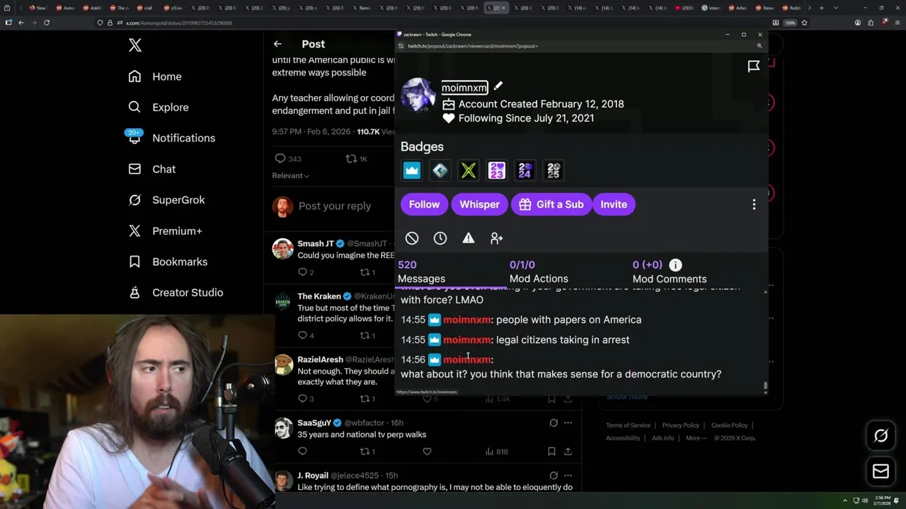This screenshot has height=509, width=906.
Task: Click the 2025 recap badge
Action: tap(554, 170)
